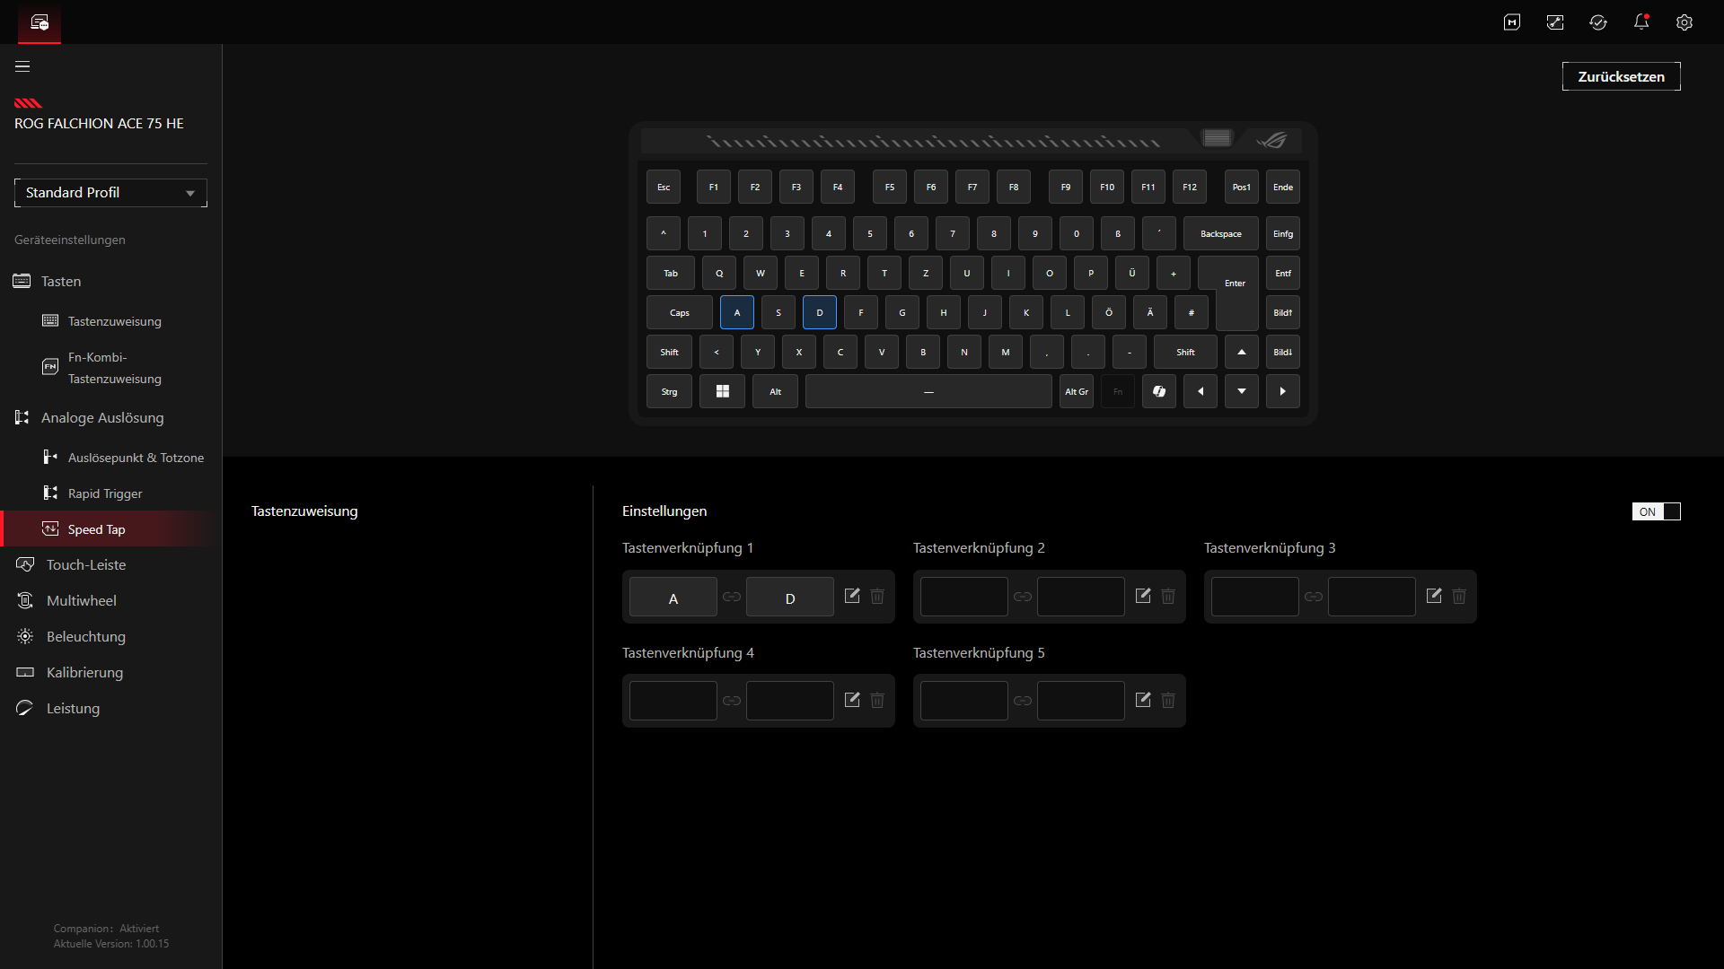Image resolution: width=1724 pixels, height=969 pixels.
Task: Click edit icon for Tastenverknüpfung 5
Action: pos(1143,700)
